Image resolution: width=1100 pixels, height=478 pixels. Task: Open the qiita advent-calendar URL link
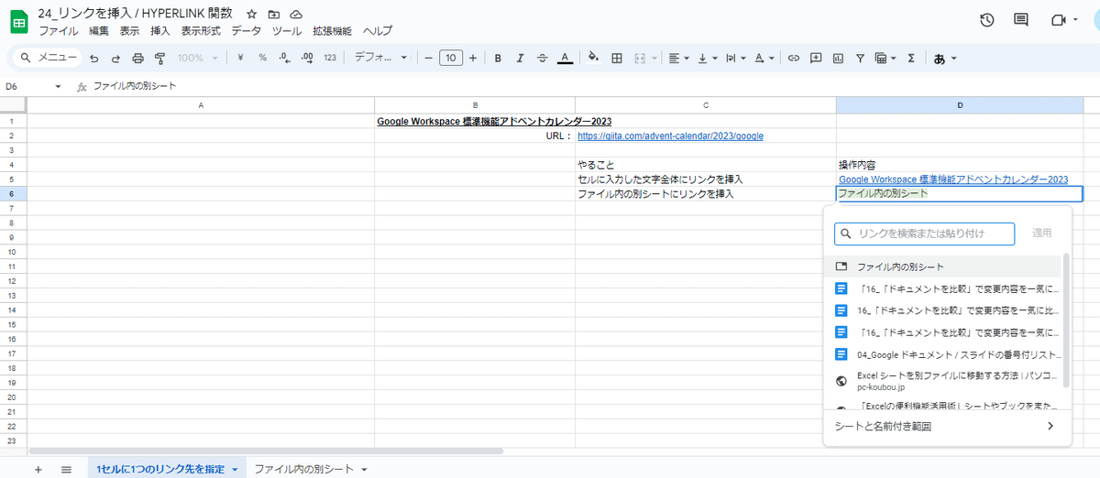click(670, 136)
